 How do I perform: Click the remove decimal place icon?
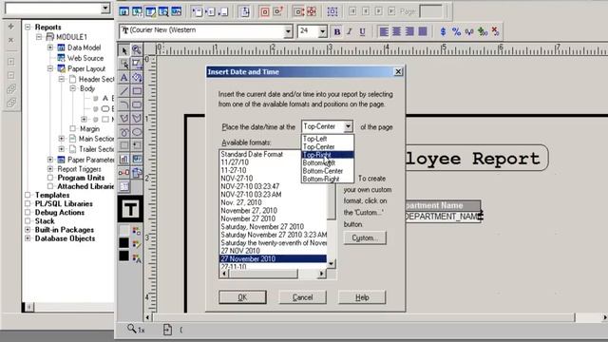[x=495, y=31]
